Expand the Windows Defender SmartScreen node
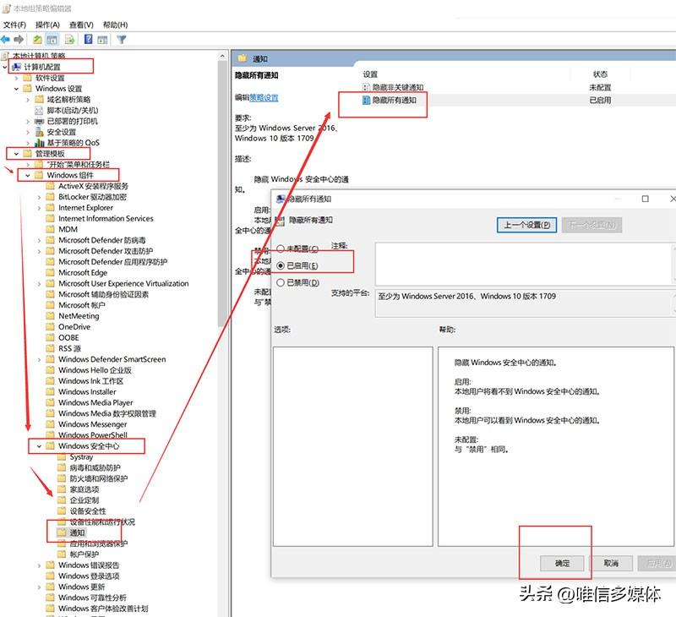 (x=39, y=359)
